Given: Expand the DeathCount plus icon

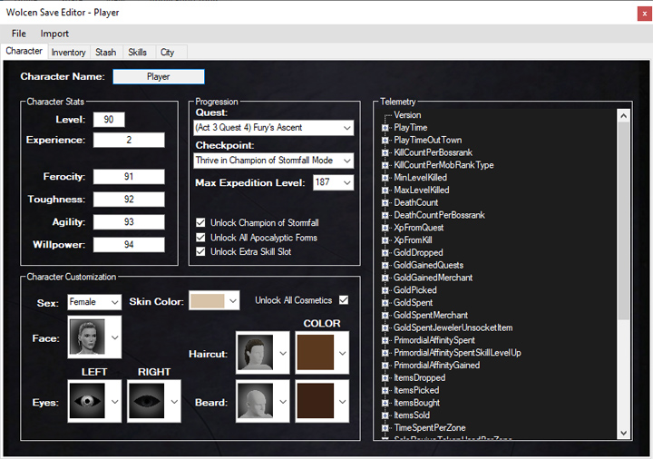Looking at the screenshot, I should (385, 202).
